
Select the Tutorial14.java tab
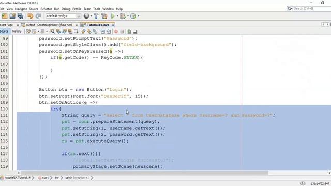click(x=98, y=25)
